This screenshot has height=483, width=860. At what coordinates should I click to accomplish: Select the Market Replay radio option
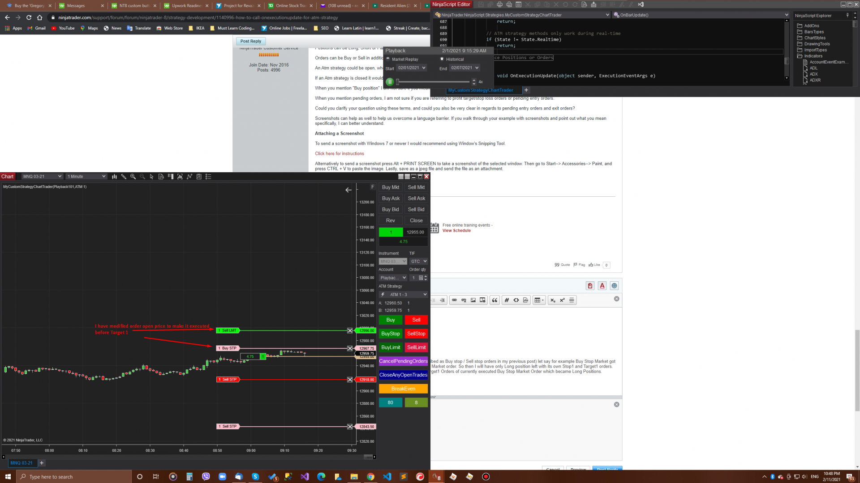coord(388,59)
